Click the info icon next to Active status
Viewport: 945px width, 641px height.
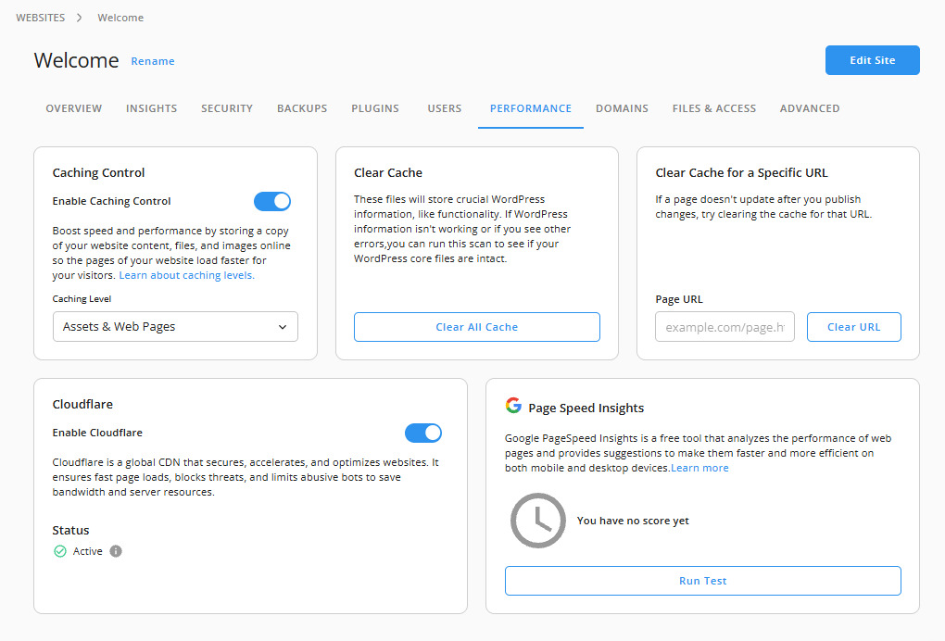pos(116,551)
